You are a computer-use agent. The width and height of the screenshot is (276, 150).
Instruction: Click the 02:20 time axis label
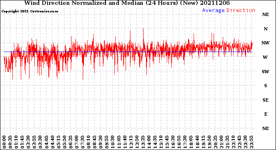pyautogui.click(x=28, y=142)
